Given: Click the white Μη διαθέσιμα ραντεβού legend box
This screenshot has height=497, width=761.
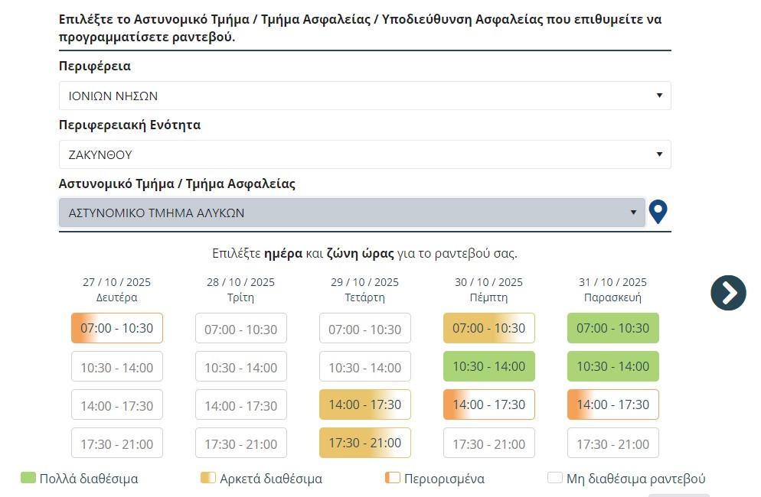Looking at the screenshot, I should (x=555, y=479).
